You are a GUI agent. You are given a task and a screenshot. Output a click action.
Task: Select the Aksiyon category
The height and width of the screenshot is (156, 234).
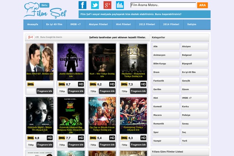[x=195, y=46]
